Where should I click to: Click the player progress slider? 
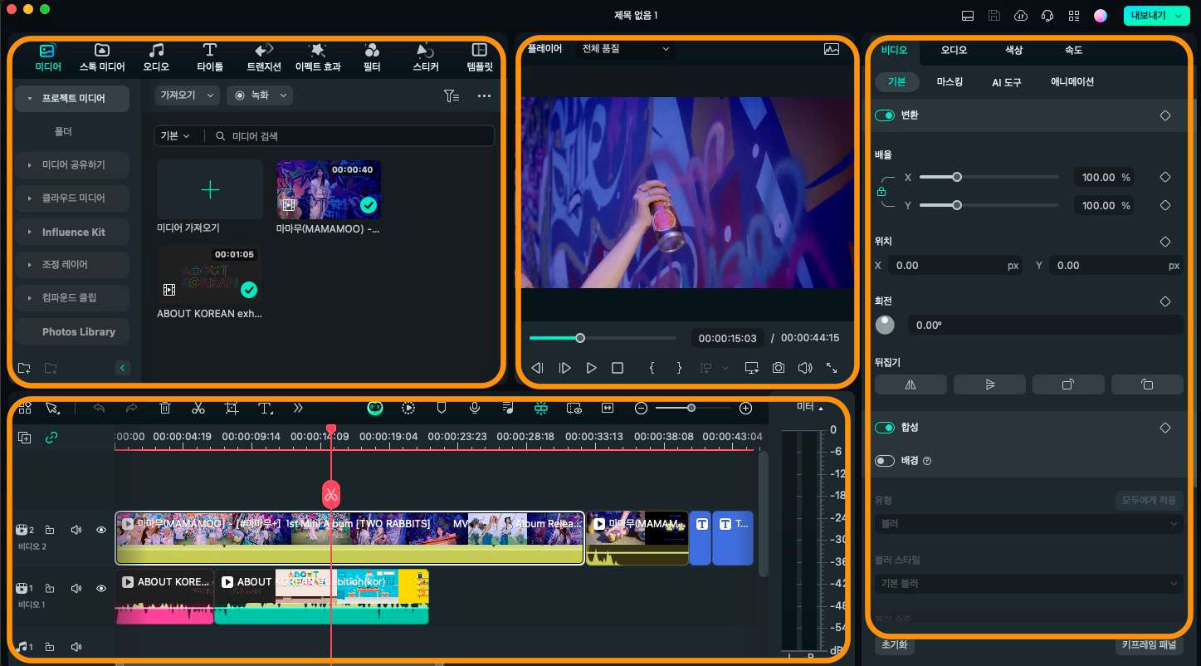[603, 338]
